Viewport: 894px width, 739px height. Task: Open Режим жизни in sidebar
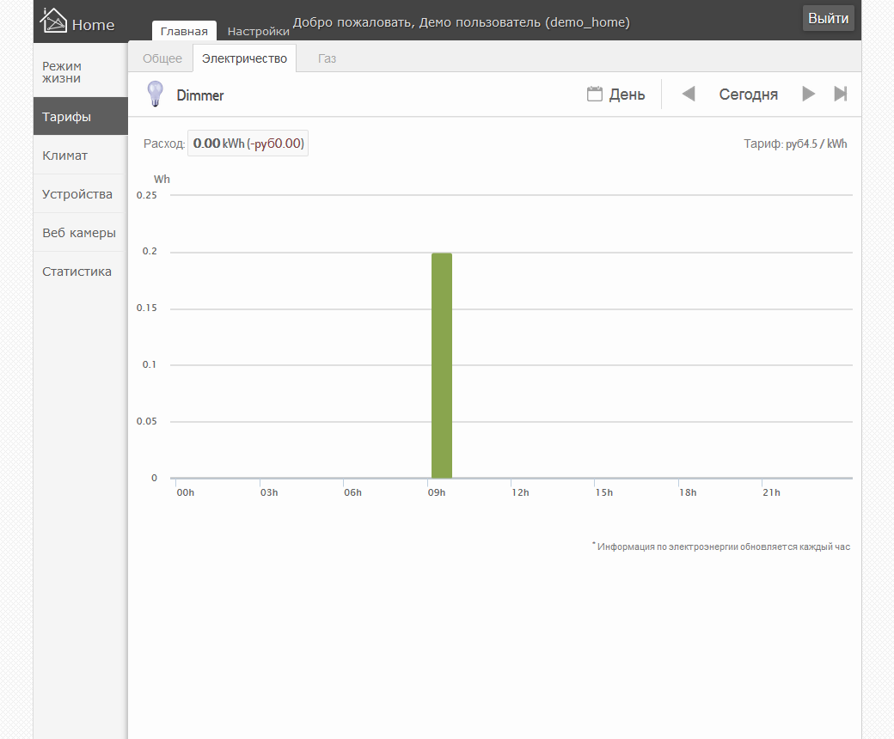click(x=81, y=72)
